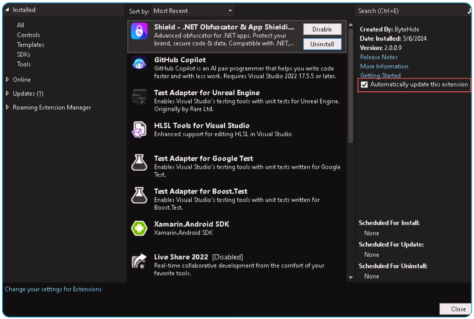Select Templates in the Installed list
The width and height of the screenshot is (474, 319).
30,44
